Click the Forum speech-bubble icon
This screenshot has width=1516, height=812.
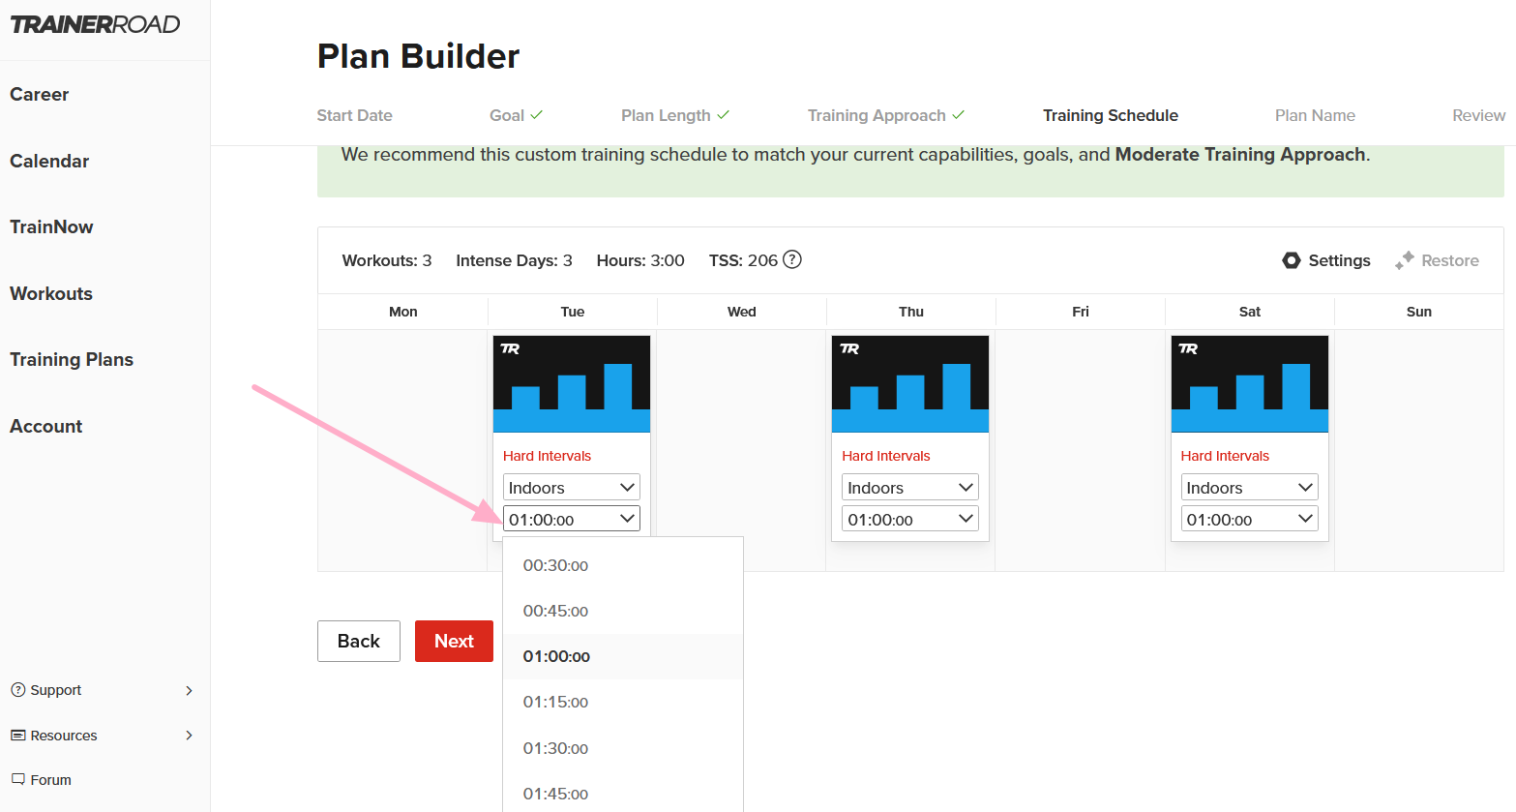pos(17,779)
